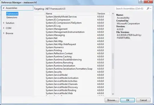Click in the Search Assemblies field
This screenshot has width=154, height=105.
131,8
